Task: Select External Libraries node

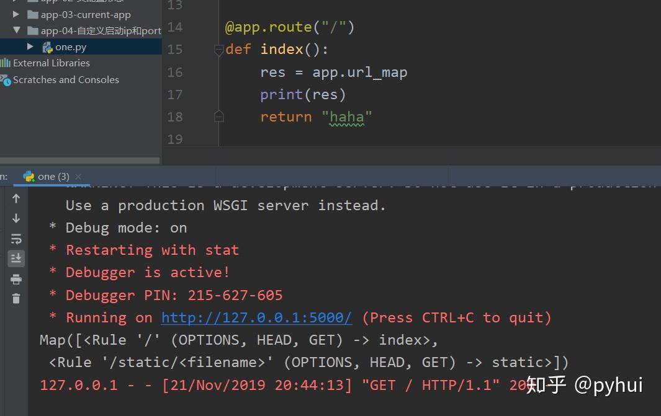Action: (52, 63)
